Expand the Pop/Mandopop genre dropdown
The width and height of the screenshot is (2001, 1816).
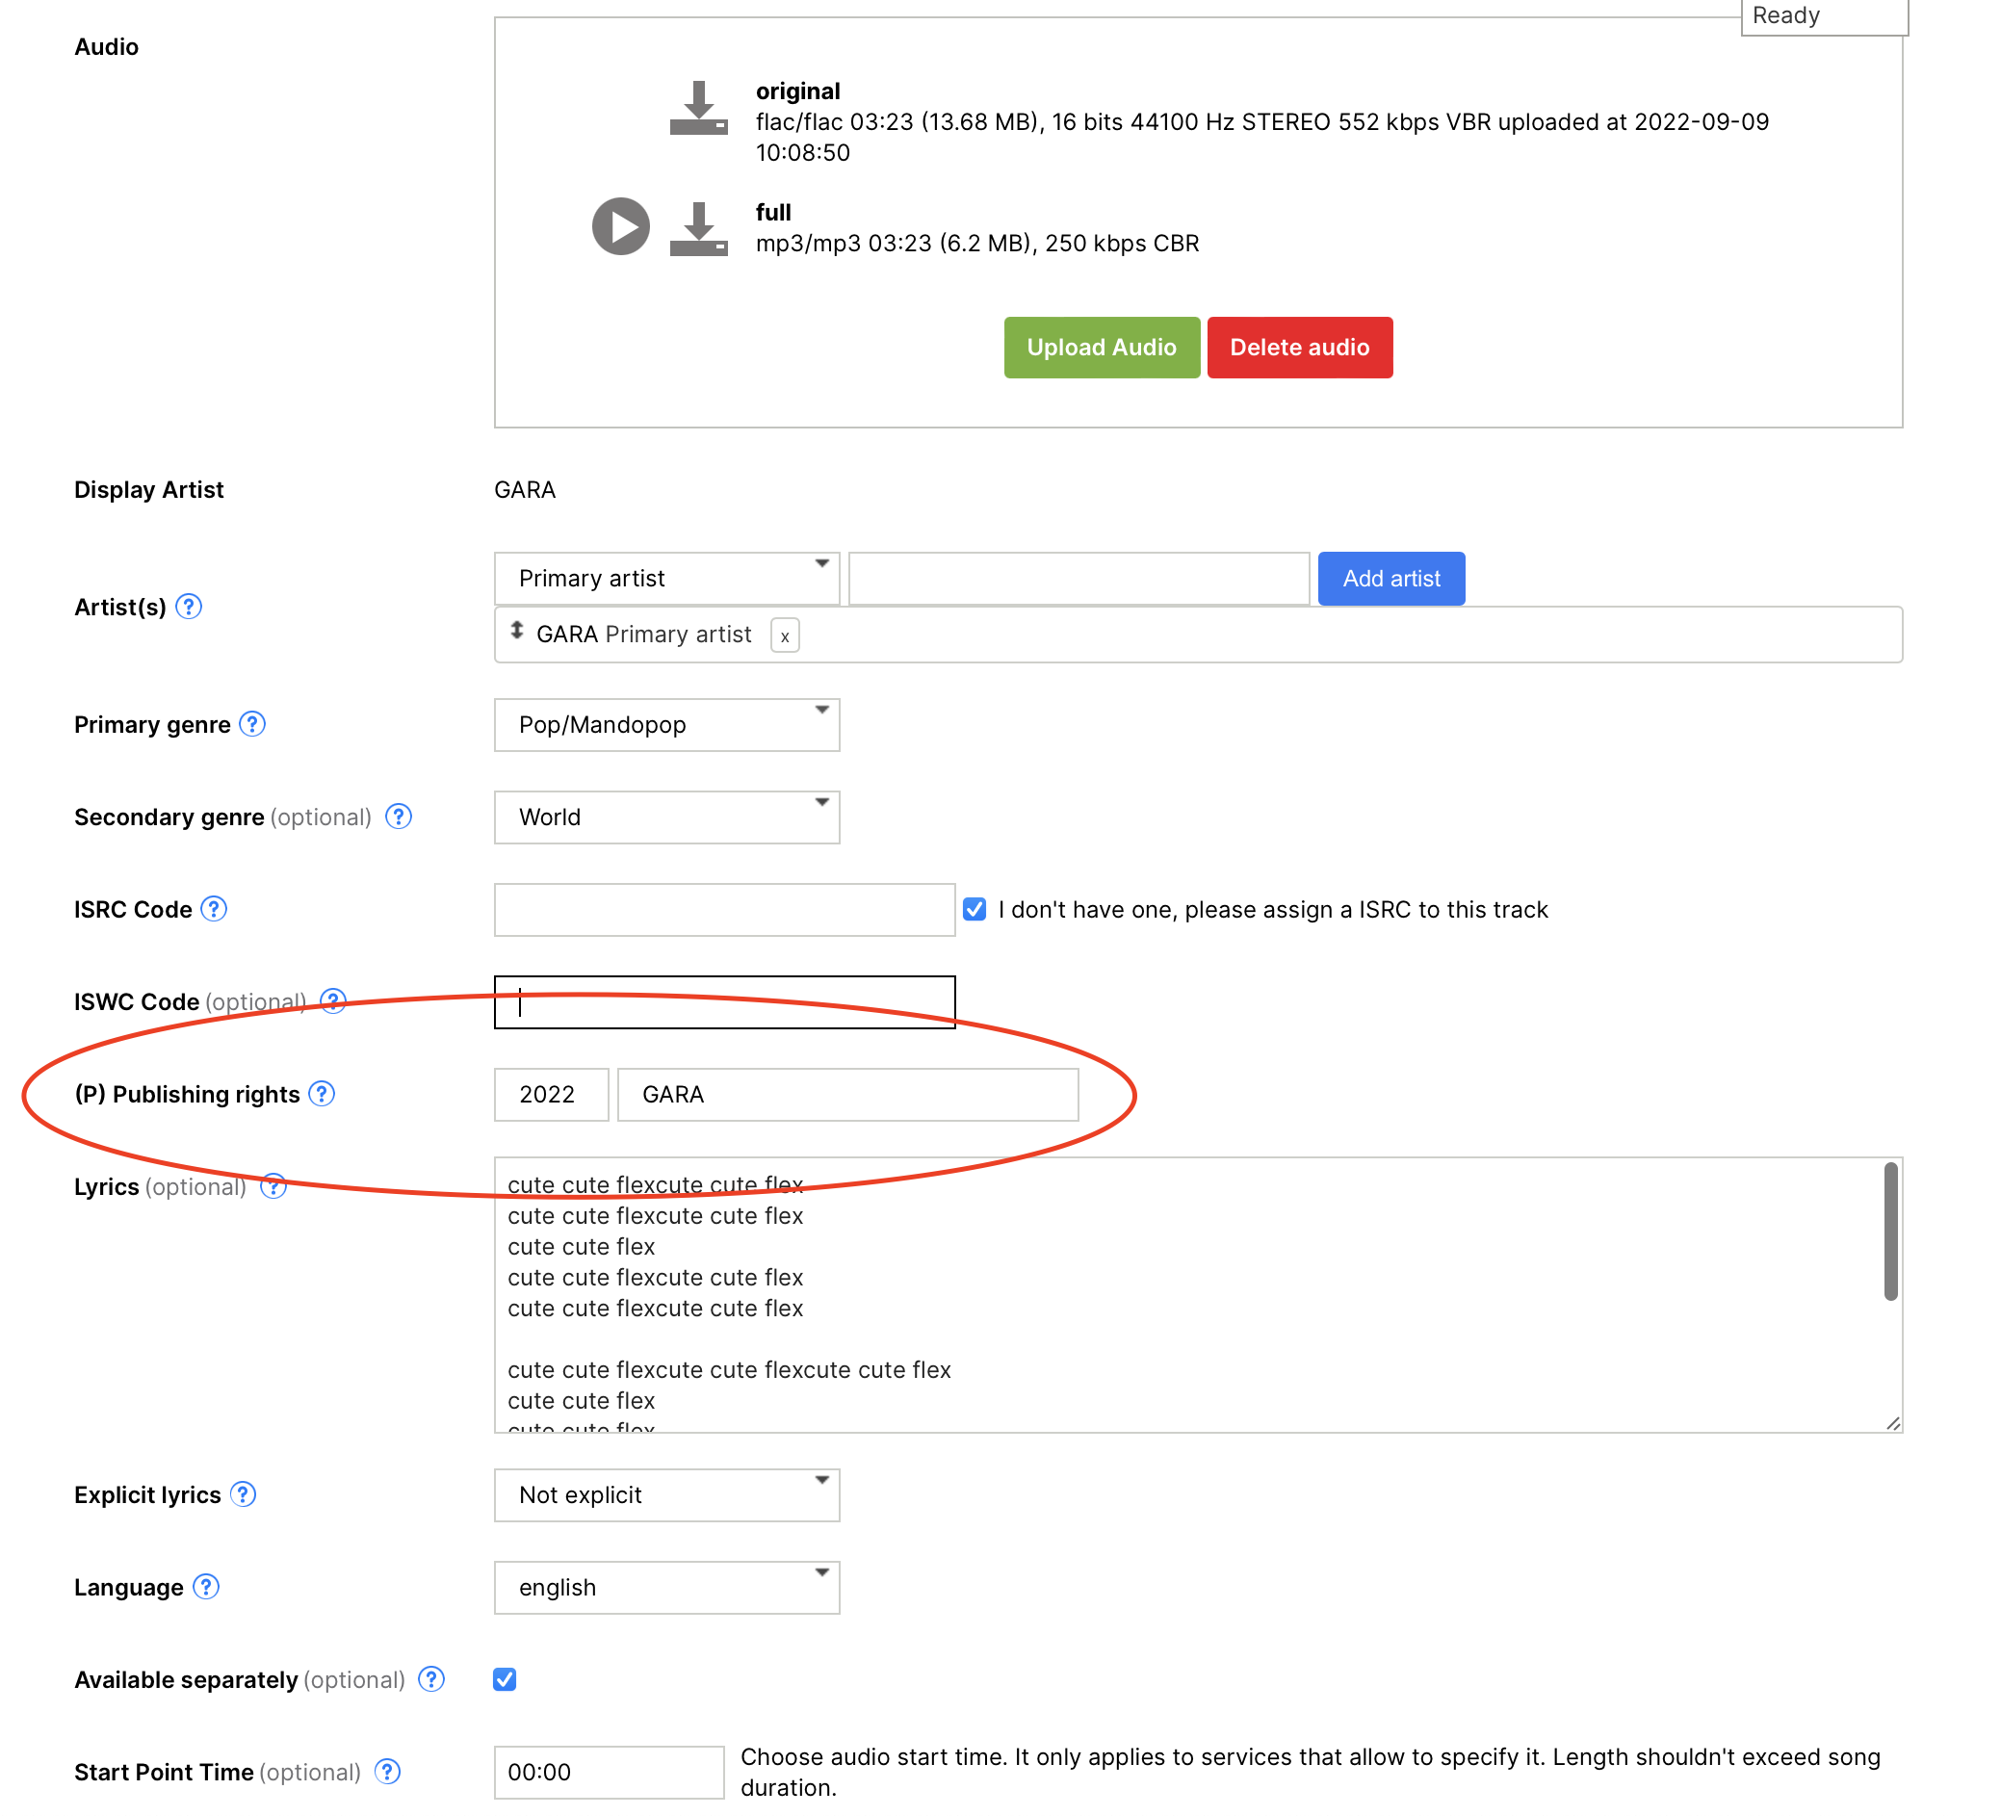pyautogui.click(x=666, y=724)
